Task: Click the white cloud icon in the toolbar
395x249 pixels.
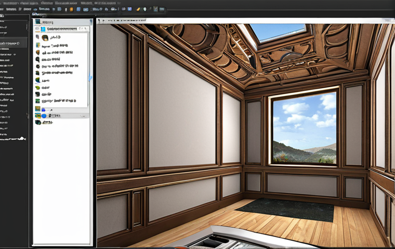Action: [114, 9]
